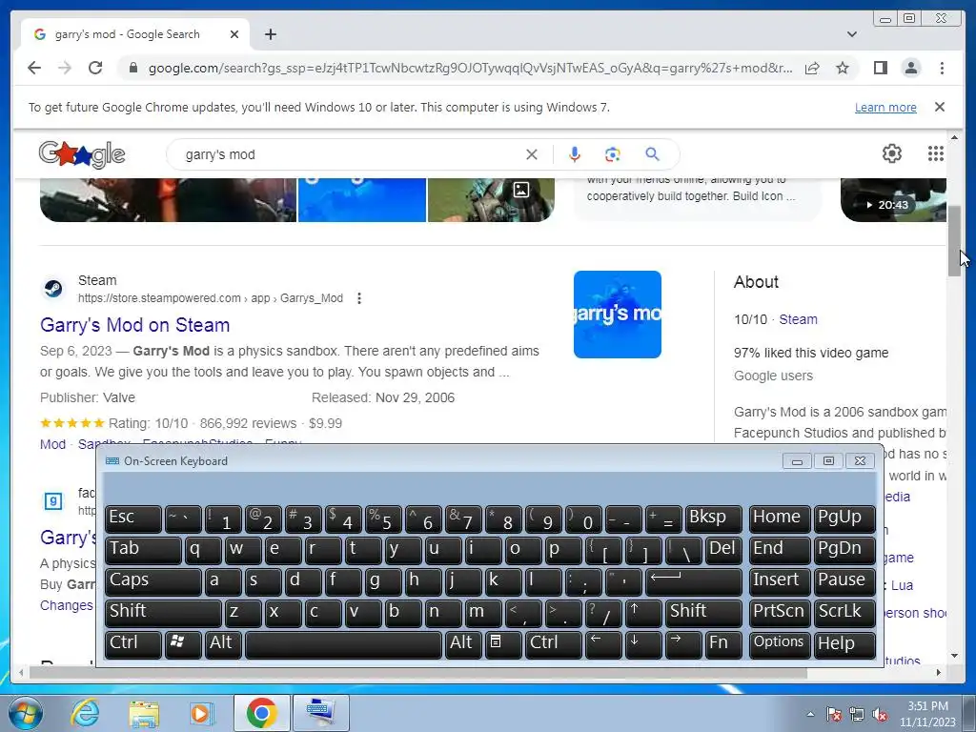Open the Garry's Mod on Steam result
This screenshot has height=732, width=976.
click(135, 325)
